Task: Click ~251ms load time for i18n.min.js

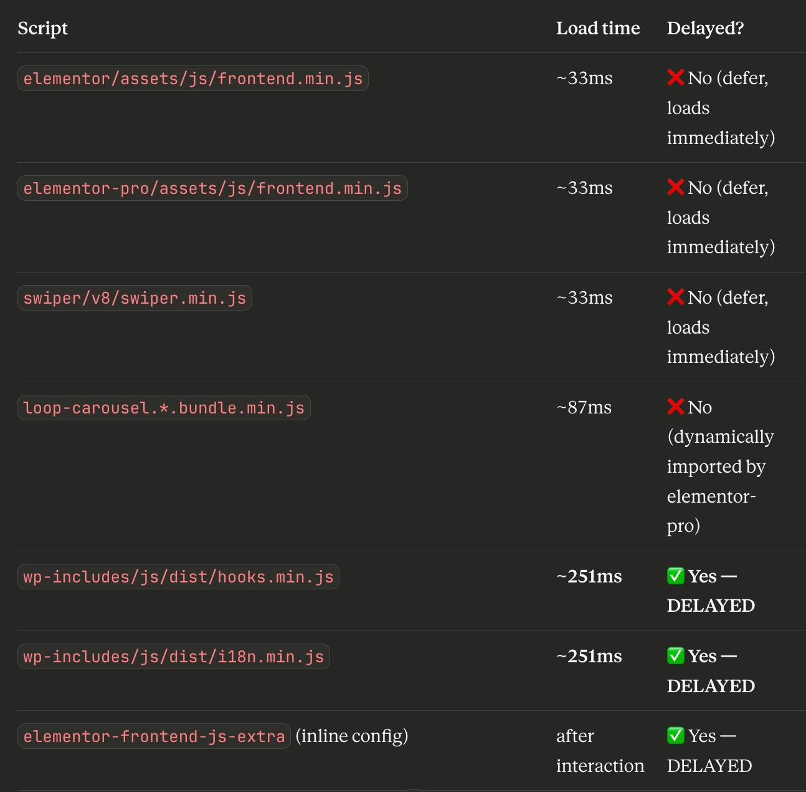Action: coord(589,656)
